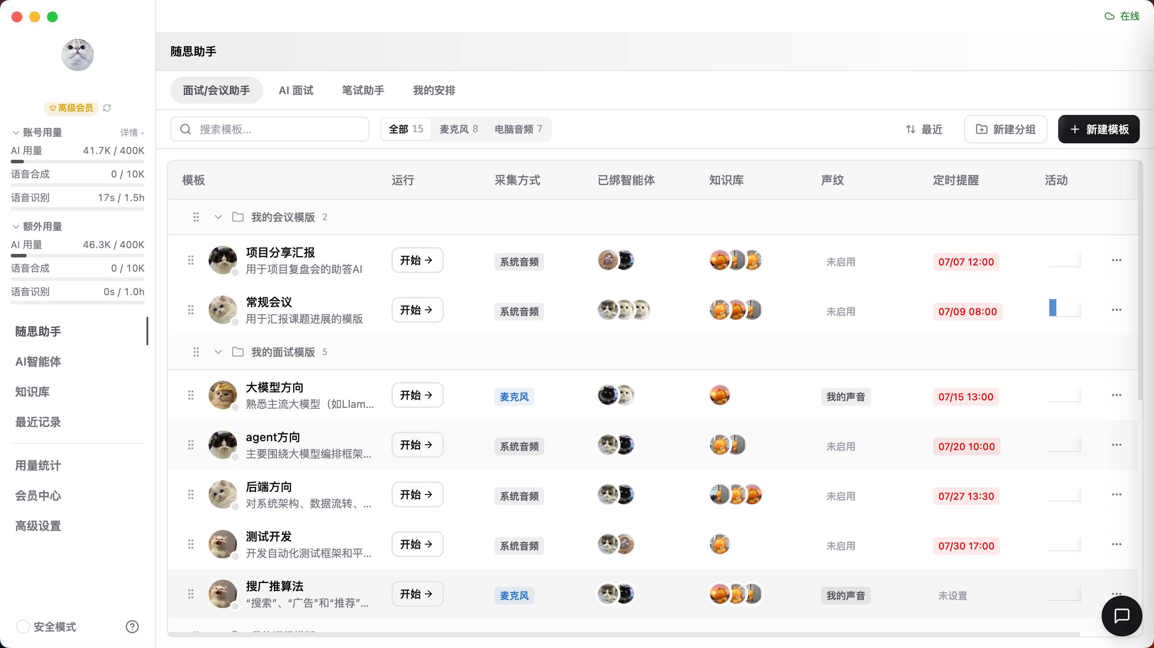Click the 新建模板 button
1154x648 pixels.
[1099, 130]
